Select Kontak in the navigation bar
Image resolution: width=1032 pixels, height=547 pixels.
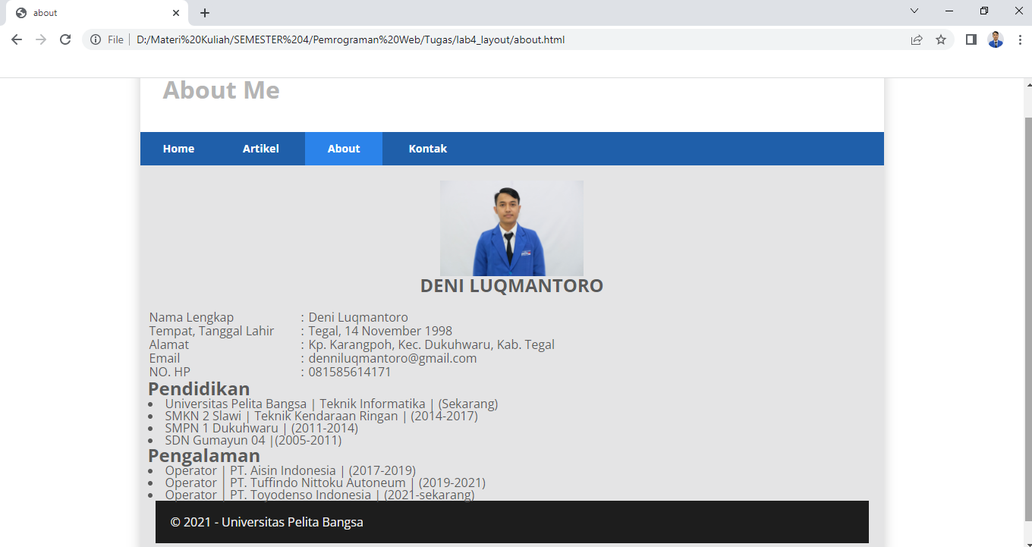pos(427,148)
